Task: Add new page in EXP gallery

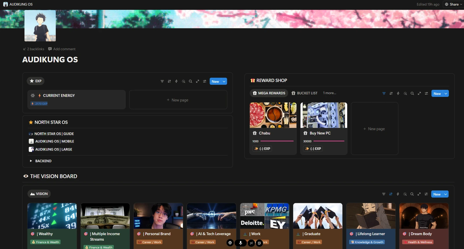Action: click(178, 100)
